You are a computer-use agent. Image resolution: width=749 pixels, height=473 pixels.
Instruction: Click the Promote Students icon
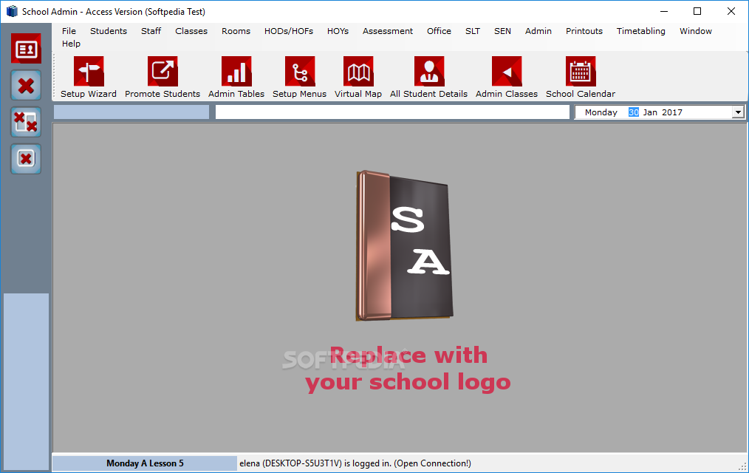(163, 77)
